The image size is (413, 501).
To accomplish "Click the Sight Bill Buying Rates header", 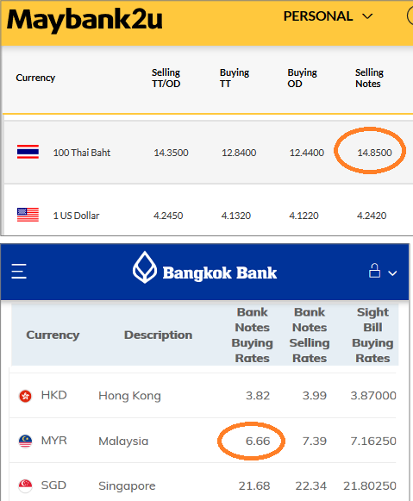I will click(x=372, y=335).
